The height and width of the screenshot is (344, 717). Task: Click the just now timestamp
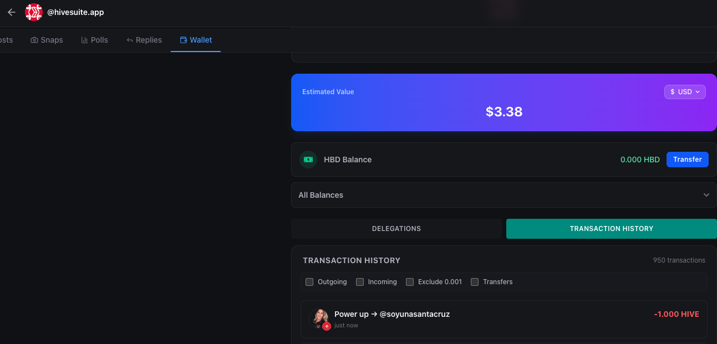pyautogui.click(x=346, y=326)
